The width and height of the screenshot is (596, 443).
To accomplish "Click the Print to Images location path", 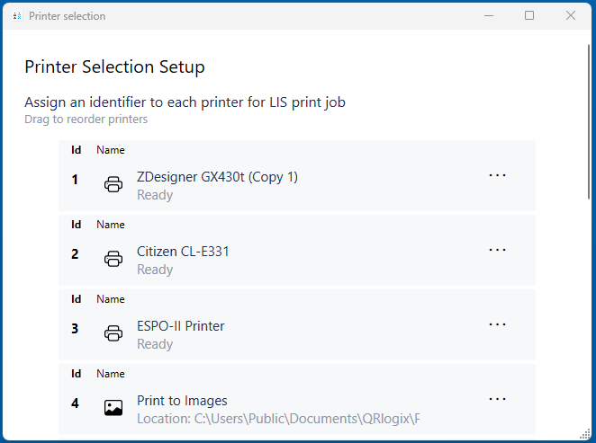I will point(278,419).
